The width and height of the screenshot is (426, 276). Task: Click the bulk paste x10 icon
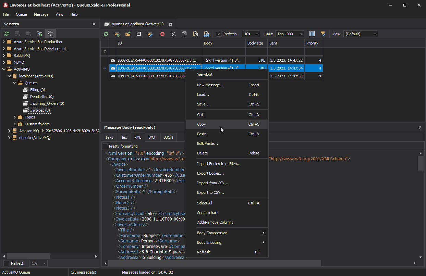point(206,34)
